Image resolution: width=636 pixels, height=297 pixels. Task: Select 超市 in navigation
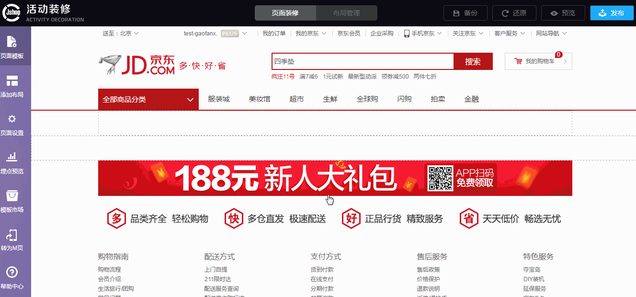click(x=297, y=99)
